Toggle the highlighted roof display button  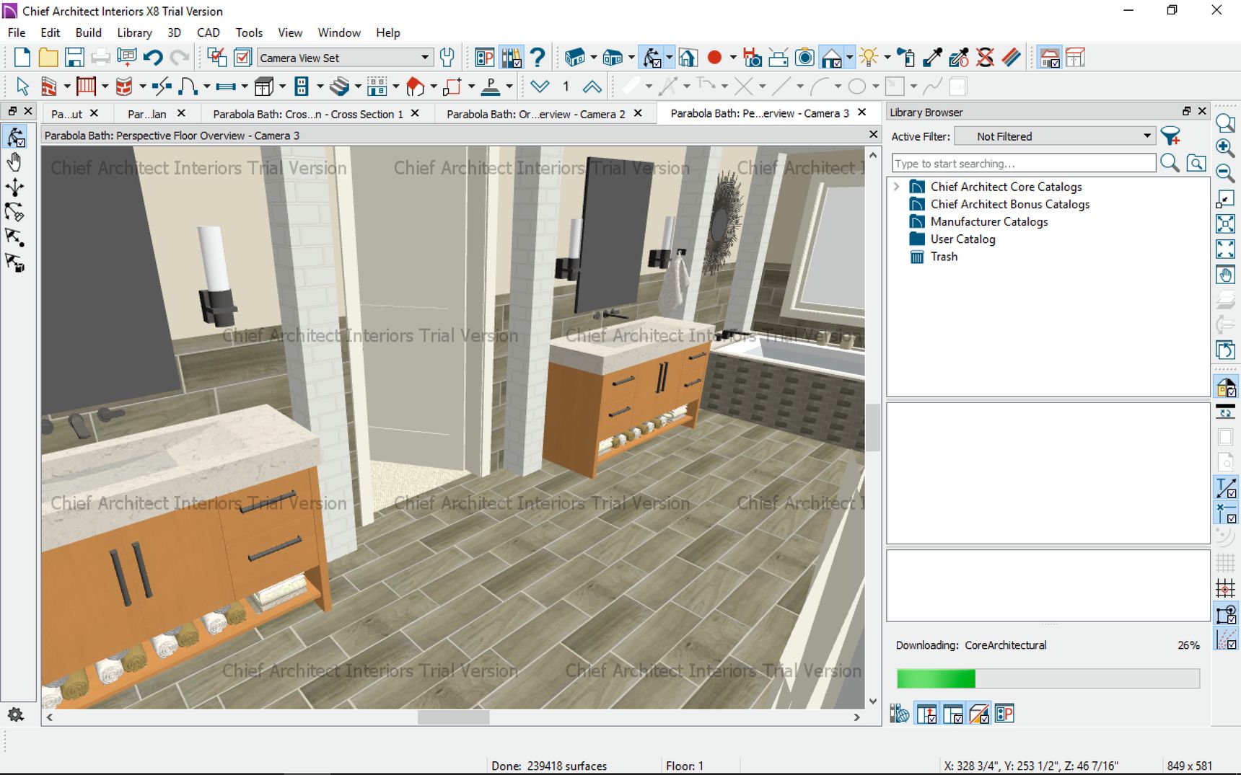[x=1050, y=58]
